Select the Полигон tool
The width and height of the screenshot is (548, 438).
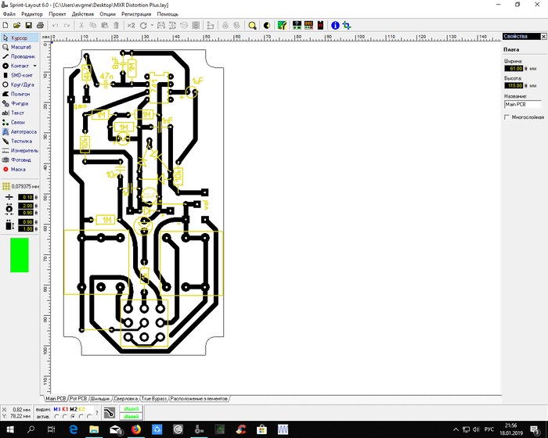click(20, 94)
